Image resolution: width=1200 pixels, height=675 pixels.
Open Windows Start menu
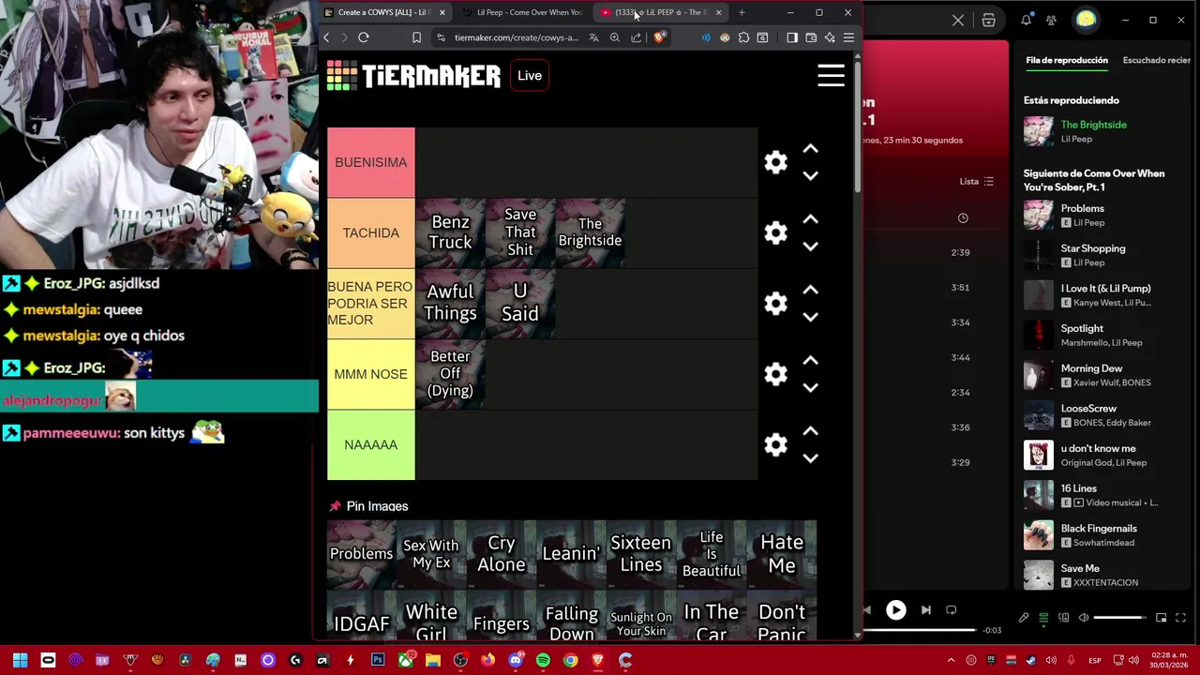tap(20, 660)
